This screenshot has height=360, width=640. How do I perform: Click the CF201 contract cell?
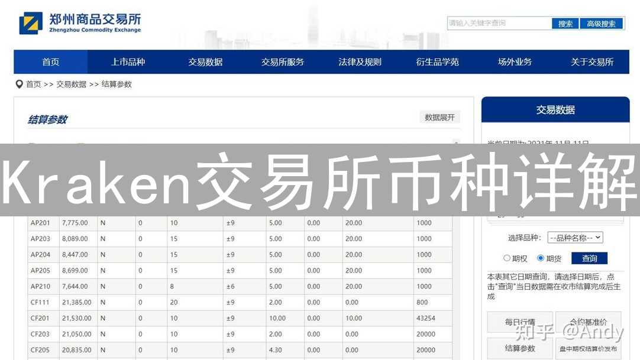coord(43,319)
